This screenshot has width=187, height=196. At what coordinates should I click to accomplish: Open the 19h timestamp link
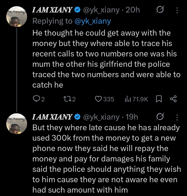[132, 117]
